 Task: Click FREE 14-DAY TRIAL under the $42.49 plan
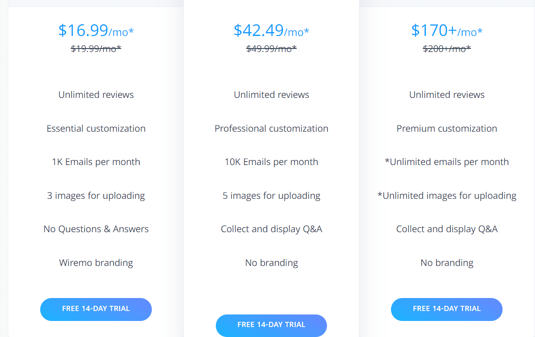[x=271, y=325]
